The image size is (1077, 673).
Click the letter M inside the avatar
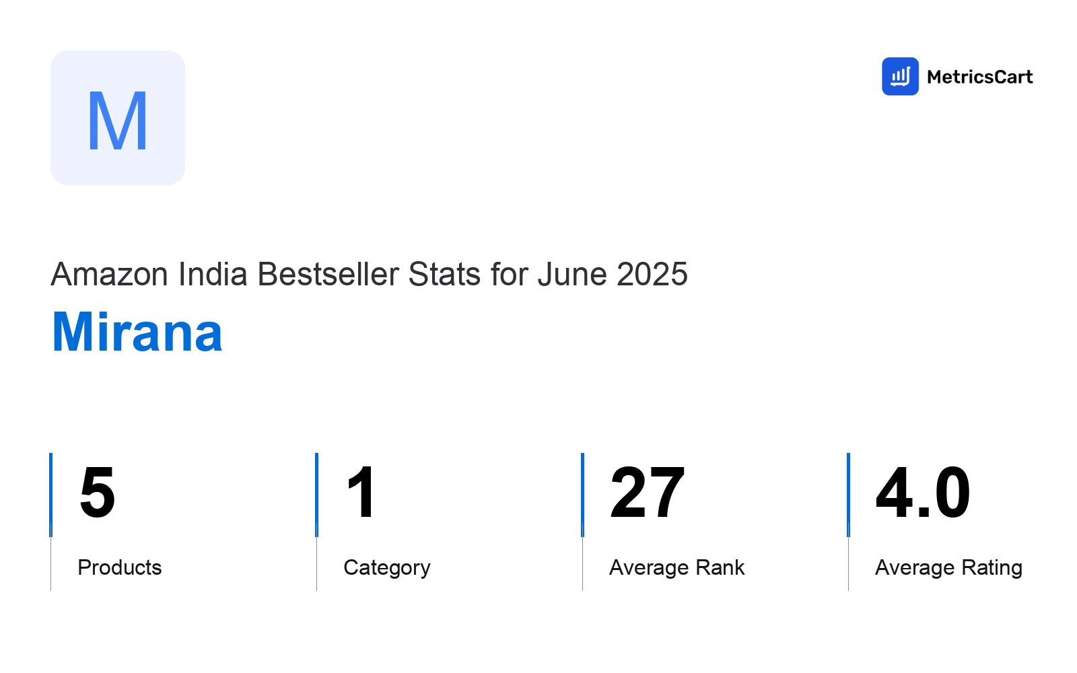pyautogui.click(x=118, y=121)
